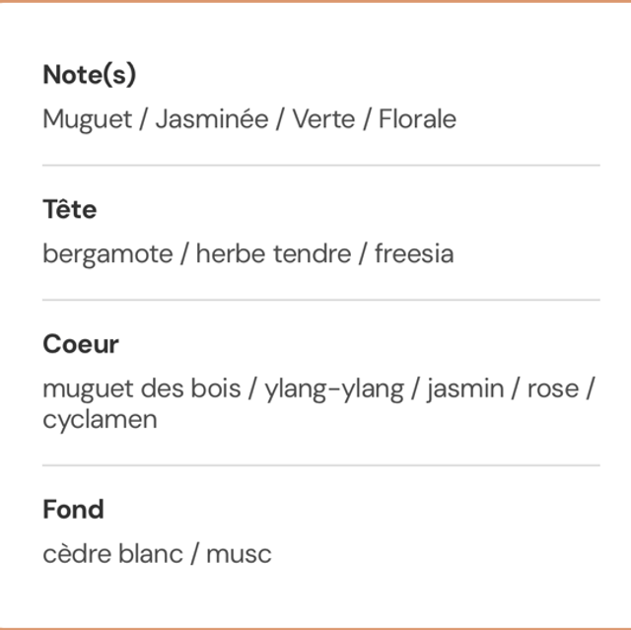The height and width of the screenshot is (630, 631).
Task: Click the Note(s) heading
Action: click(x=89, y=75)
